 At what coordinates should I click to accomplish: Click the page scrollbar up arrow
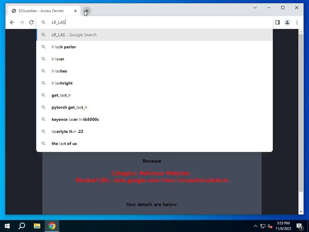click(301, 31)
